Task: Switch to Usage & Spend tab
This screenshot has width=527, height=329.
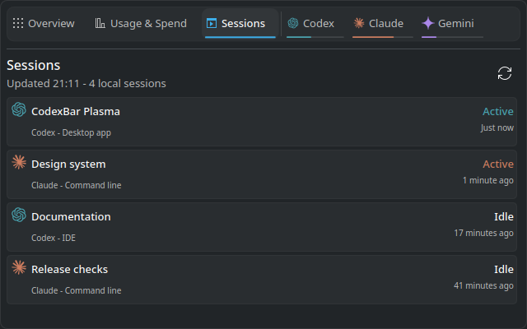Action: [141, 23]
